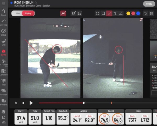The width and height of the screenshot is (157, 126).
Task: Open the AI Trainer view
Action: 4,62
